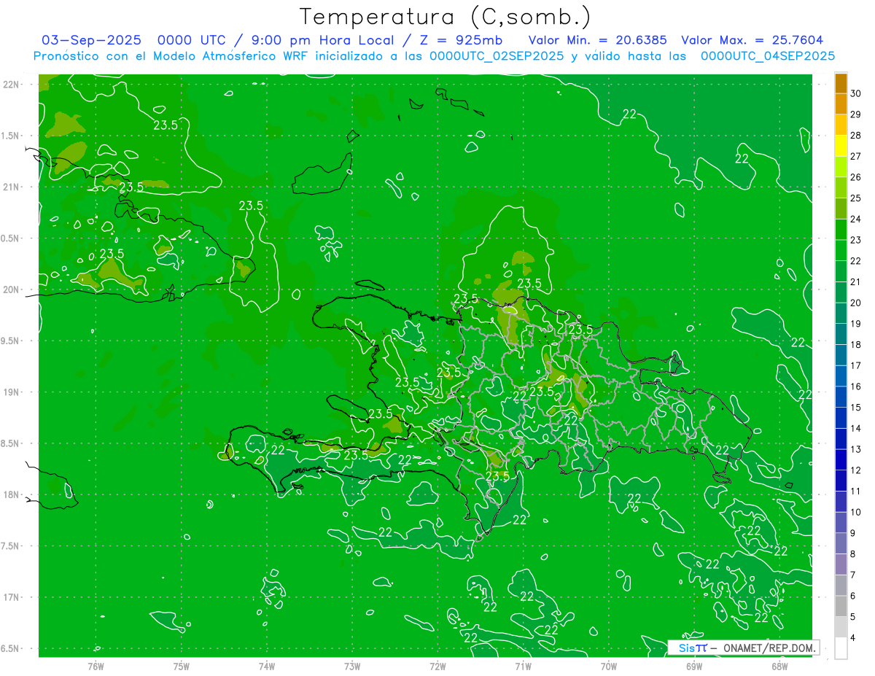The height and width of the screenshot is (676, 875).
Task: Click the title 'Temperatura (C,somb.)'
Action: click(446, 17)
